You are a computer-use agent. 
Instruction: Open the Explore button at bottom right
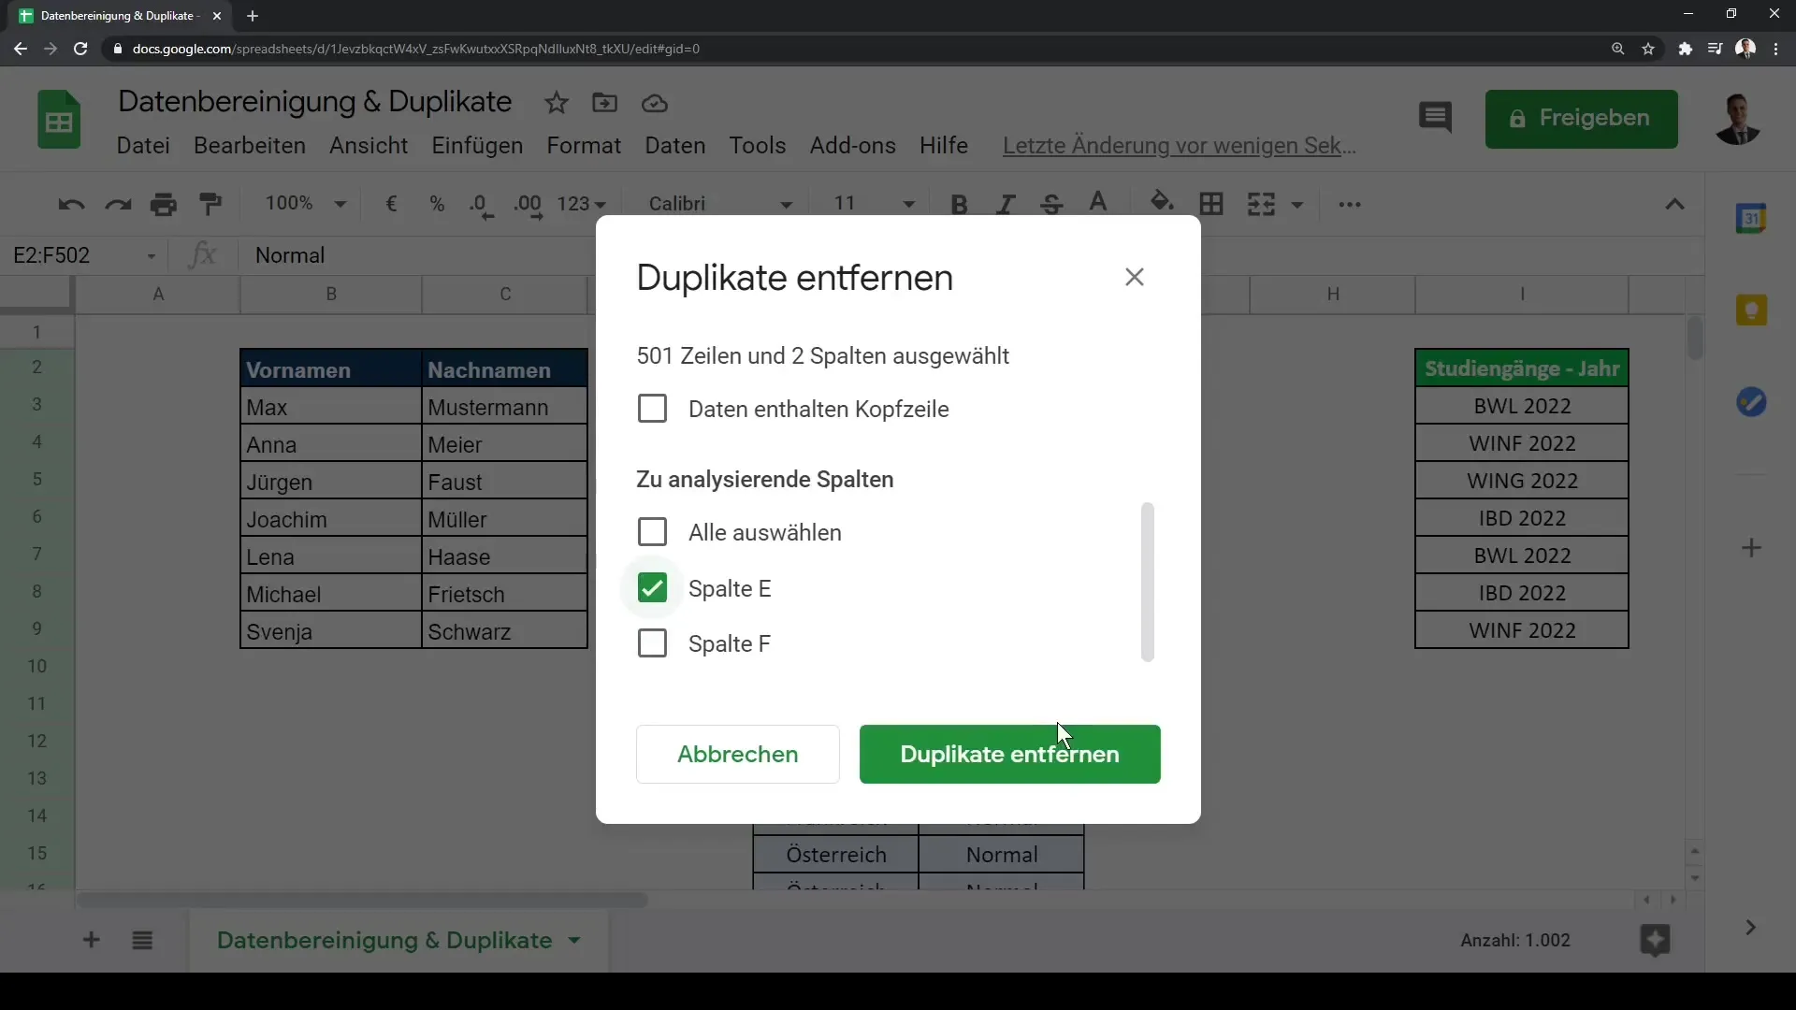(1655, 940)
